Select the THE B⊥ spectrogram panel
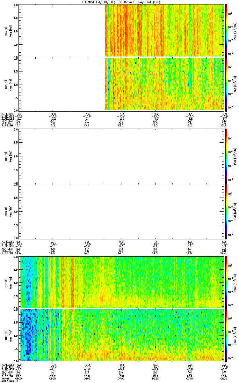239x383 pixels. 122,282
